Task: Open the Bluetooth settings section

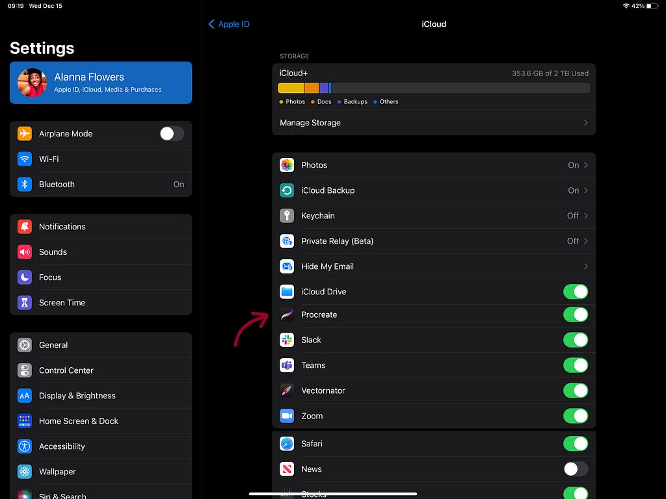Action: point(101,184)
